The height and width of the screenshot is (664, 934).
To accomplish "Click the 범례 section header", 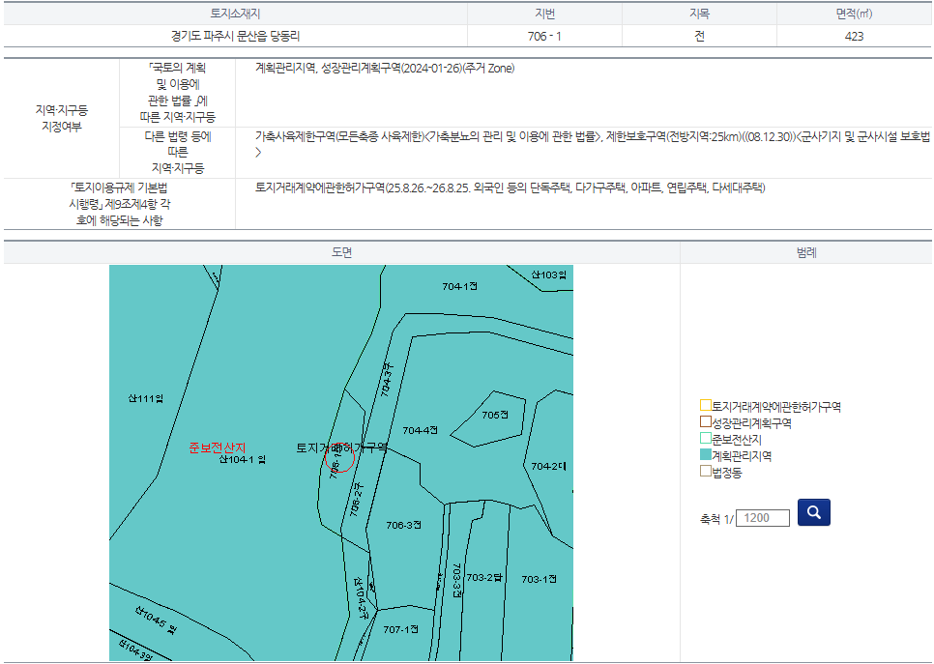I will tap(806, 252).
